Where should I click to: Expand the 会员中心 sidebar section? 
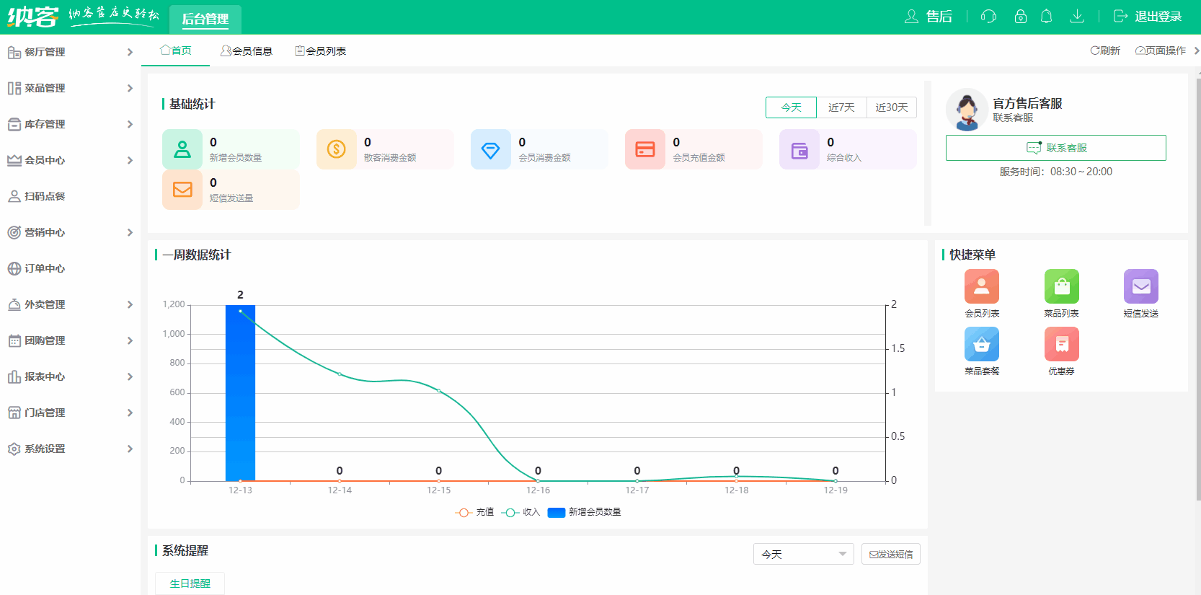[x=70, y=160]
